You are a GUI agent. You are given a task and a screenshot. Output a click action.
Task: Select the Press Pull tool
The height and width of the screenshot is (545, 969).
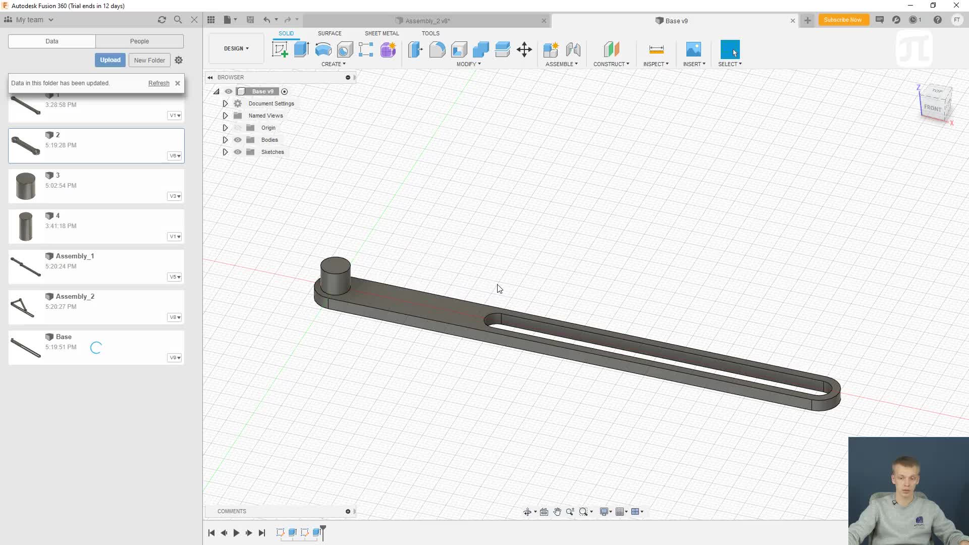tap(415, 49)
